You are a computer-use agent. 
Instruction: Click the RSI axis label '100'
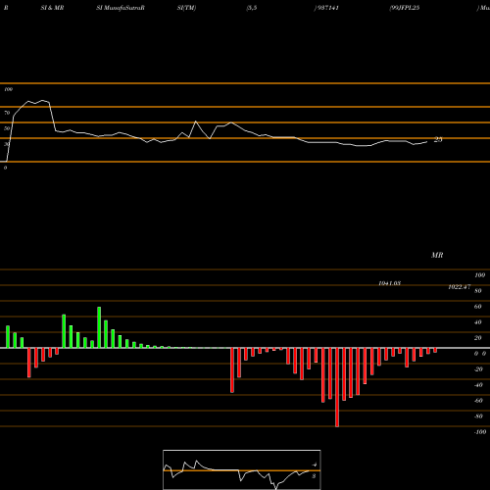(8, 89)
